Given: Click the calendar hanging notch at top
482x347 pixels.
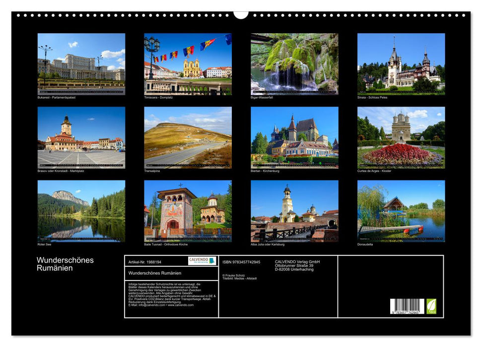Looking at the screenshot, I should click(241, 14).
